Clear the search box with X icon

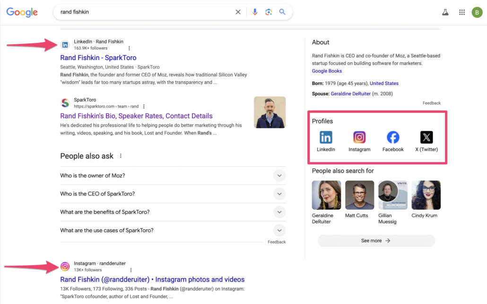[x=238, y=12]
